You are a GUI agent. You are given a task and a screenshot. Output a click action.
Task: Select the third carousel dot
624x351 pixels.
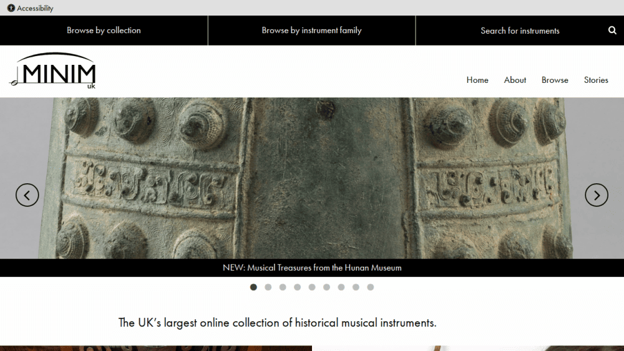[283, 287]
